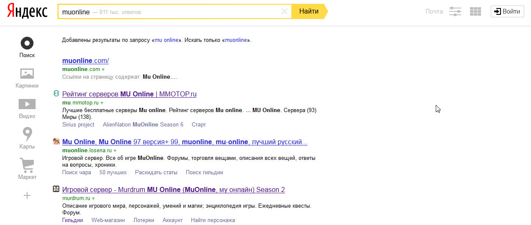531x225 pixels.
Task: Open Раскидать статы sitelink
Action: 156,173
